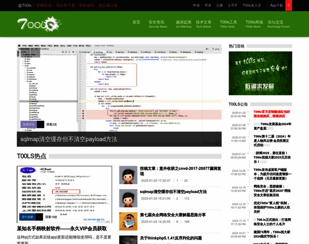309x244 pixels.
Task: Click the 回复13次 reply count
Action: coord(51,217)
